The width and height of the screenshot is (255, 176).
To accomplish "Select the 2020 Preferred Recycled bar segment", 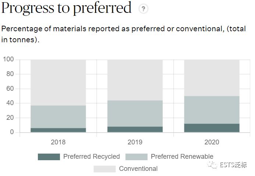I will pyautogui.click(x=212, y=128).
